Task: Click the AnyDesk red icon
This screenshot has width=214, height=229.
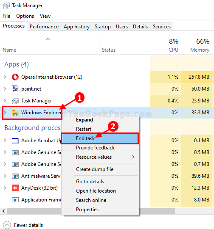Action: (x=15, y=188)
